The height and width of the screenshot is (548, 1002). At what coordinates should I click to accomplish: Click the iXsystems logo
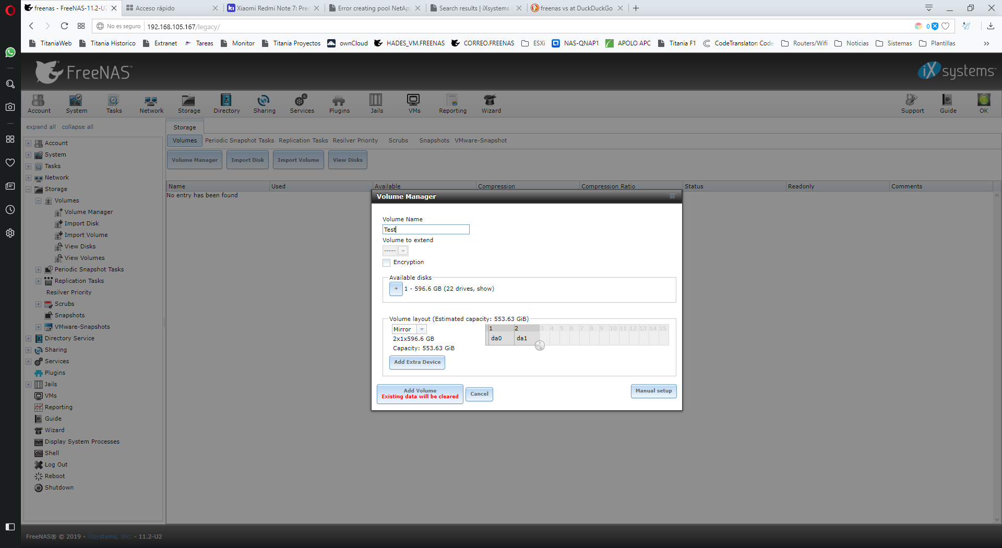(x=957, y=71)
